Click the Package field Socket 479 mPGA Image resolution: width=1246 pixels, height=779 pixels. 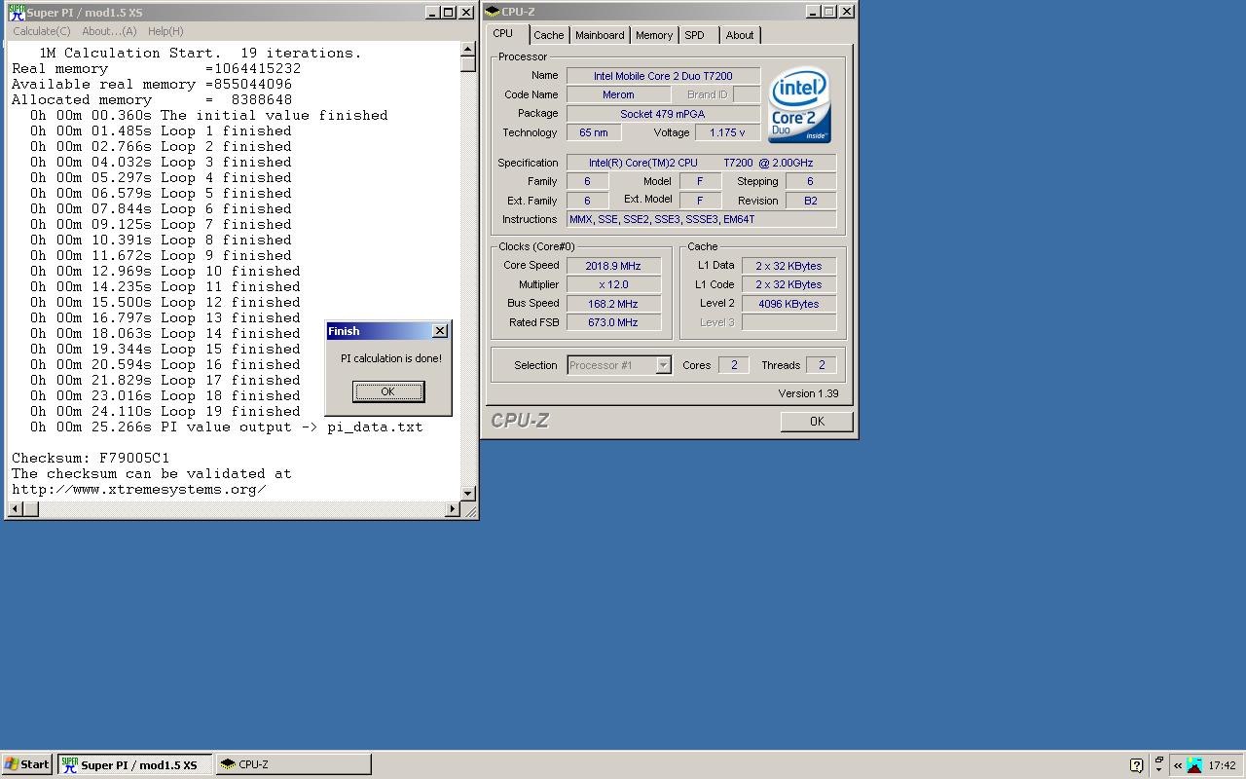[663, 114]
